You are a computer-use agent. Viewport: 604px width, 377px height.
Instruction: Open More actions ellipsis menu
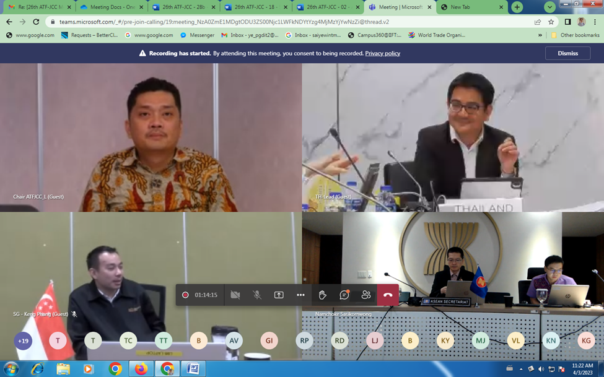tap(300, 295)
